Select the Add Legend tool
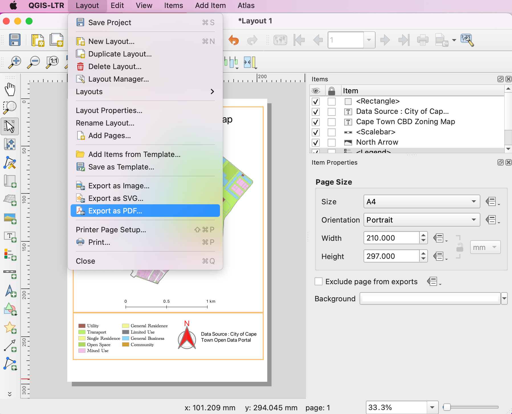The height and width of the screenshot is (414, 512). [x=10, y=254]
